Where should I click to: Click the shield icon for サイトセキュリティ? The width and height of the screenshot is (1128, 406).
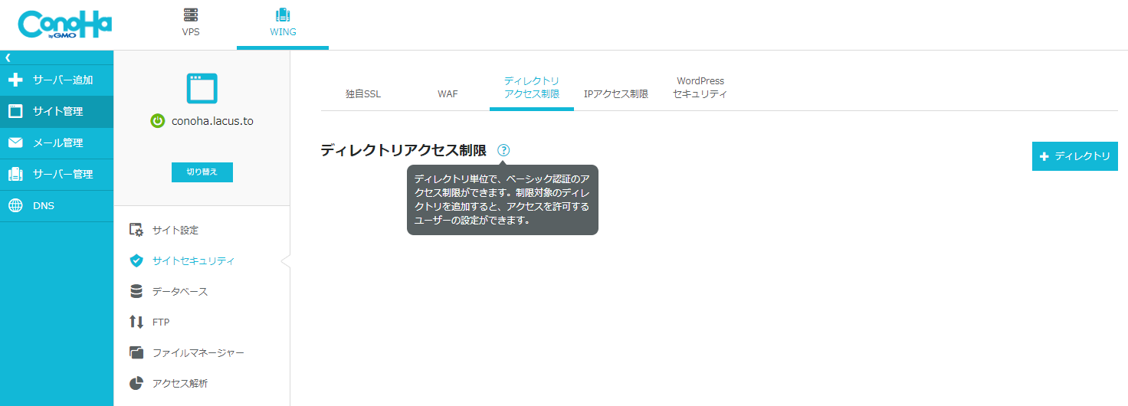tap(136, 260)
